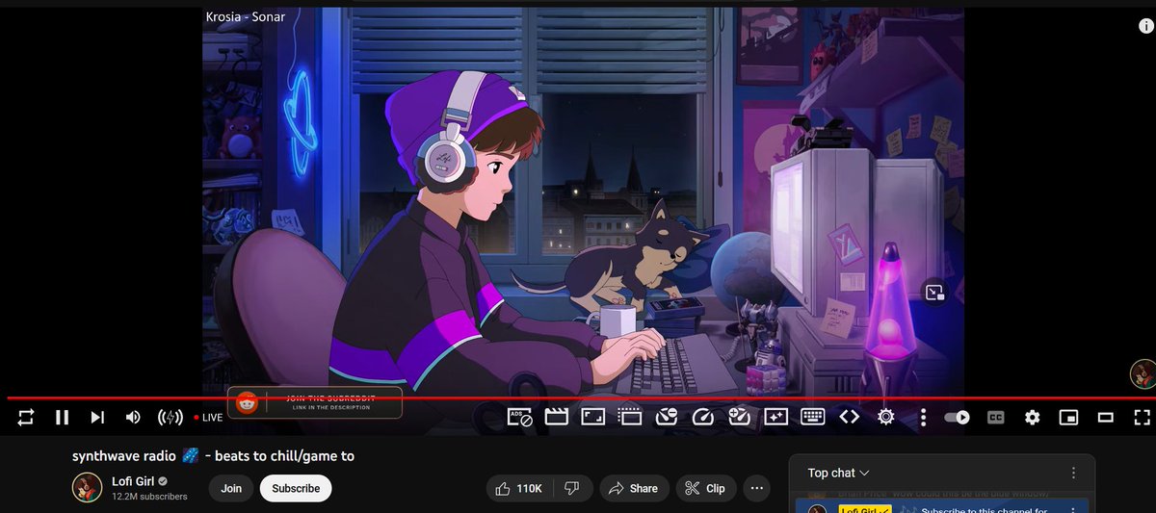Toggle the autoplay switch
This screenshot has width=1156, height=513.
958,417
